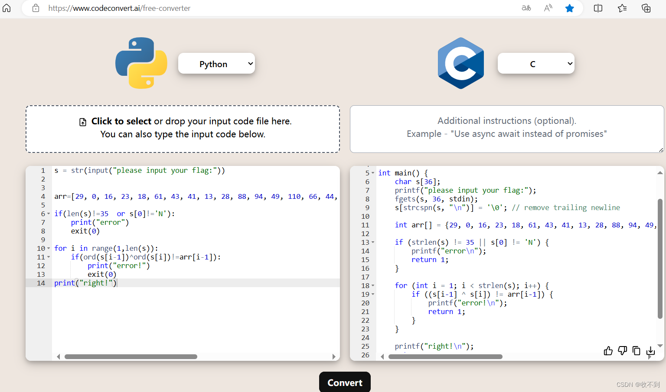Screen dimensions: 666x392
Task: Click the C language logo
Action: tap(461, 63)
